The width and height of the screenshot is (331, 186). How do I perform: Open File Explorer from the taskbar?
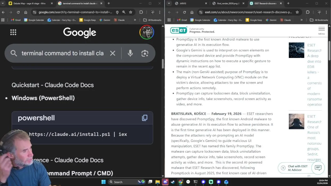click(157, 182)
